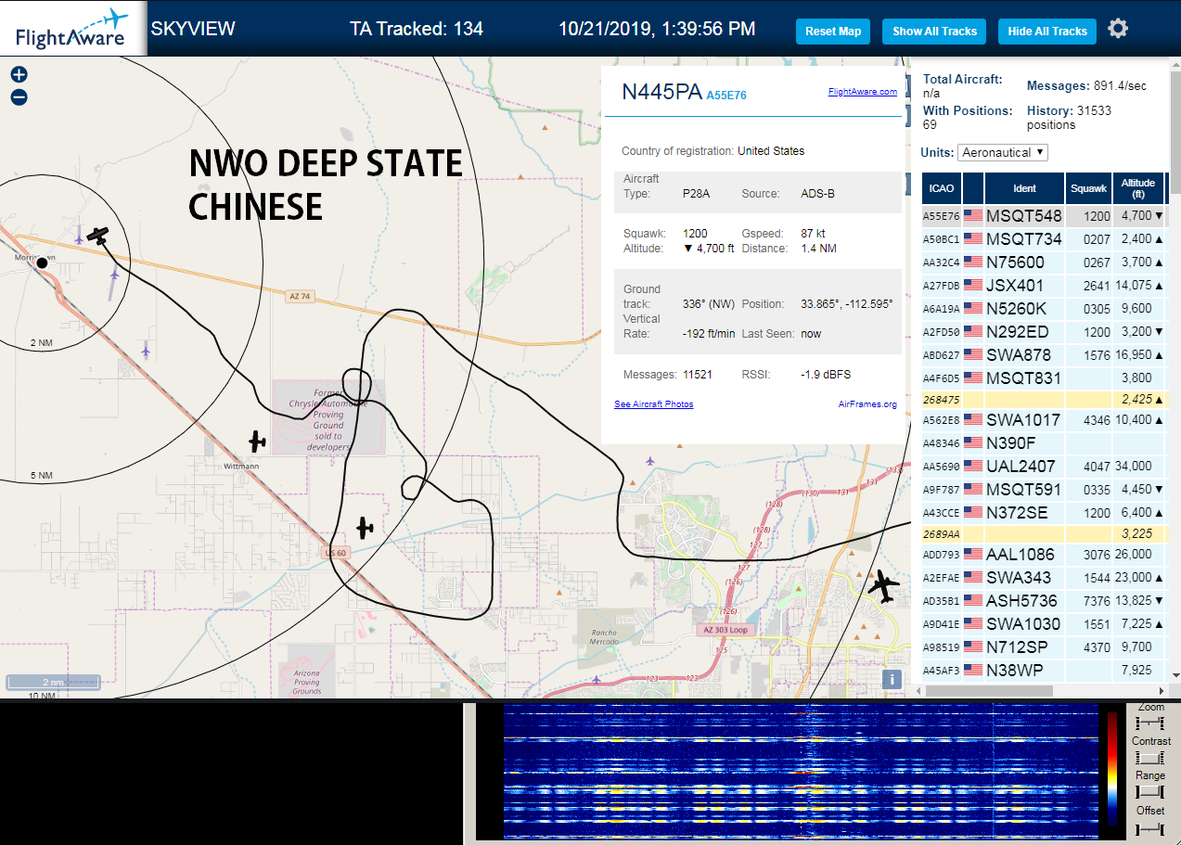Select aircraft icon just above US 60
The height and width of the screenshot is (845, 1181).
365,529
